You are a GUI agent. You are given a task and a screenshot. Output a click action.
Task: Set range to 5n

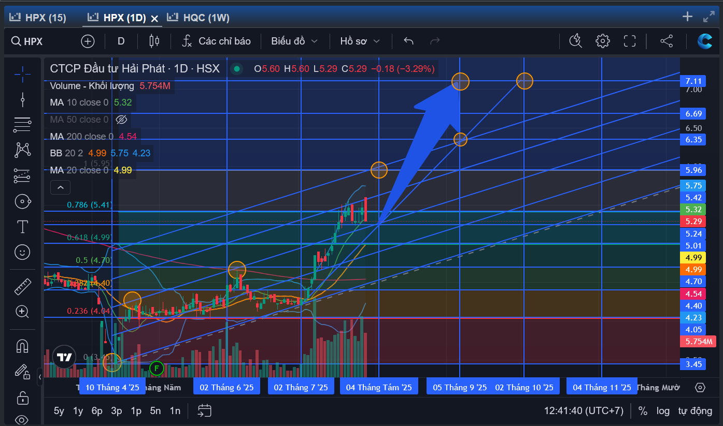pyautogui.click(x=155, y=411)
